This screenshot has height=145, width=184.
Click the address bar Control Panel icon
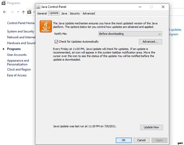[x=29, y=12]
